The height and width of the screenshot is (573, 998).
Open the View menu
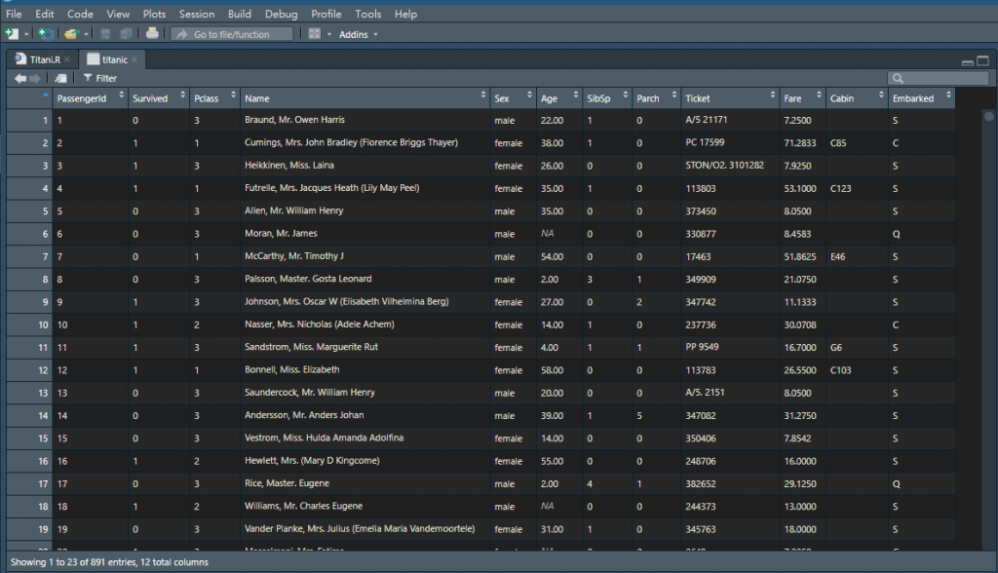pyautogui.click(x=118, y=14)
